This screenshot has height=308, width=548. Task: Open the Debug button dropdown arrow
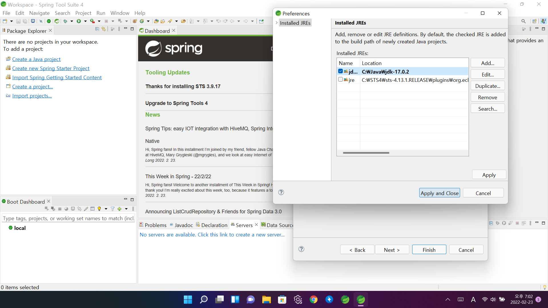pyautogui.click(x=72, y=21)
